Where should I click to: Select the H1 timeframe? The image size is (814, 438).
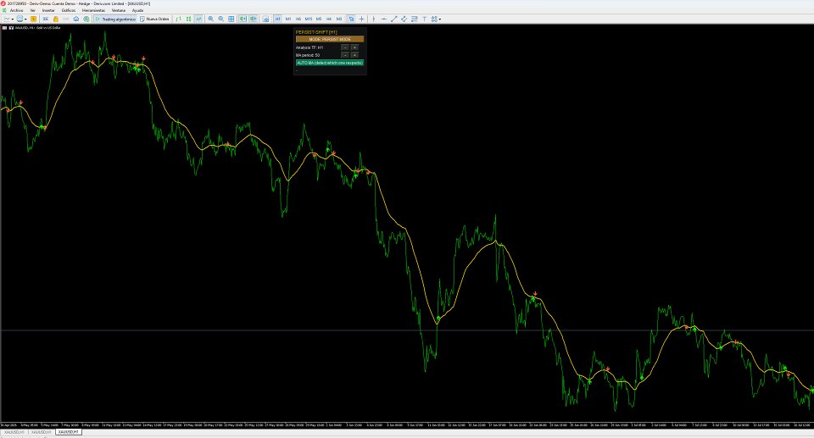coord(278,19)
